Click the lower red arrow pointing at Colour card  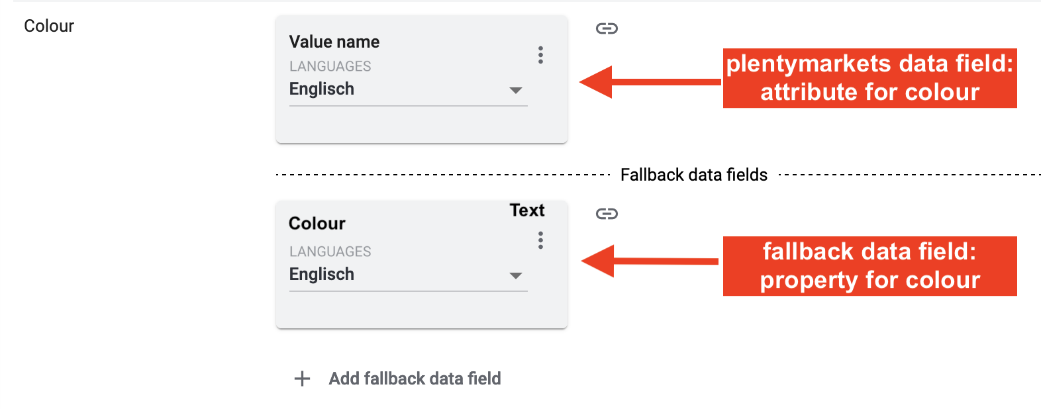(649, 261)
